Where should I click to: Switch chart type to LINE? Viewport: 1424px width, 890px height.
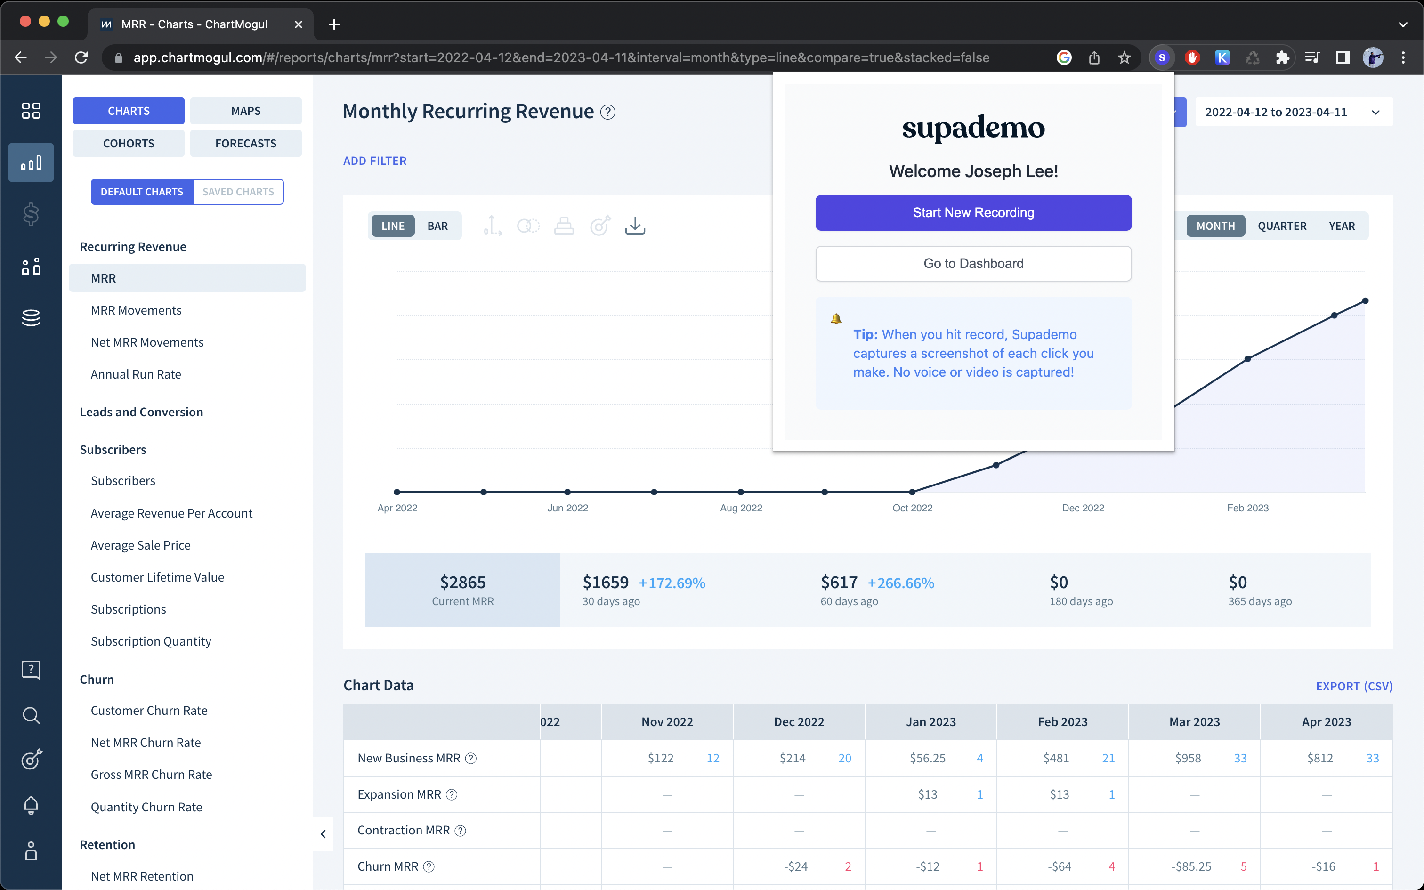point(393,226)
